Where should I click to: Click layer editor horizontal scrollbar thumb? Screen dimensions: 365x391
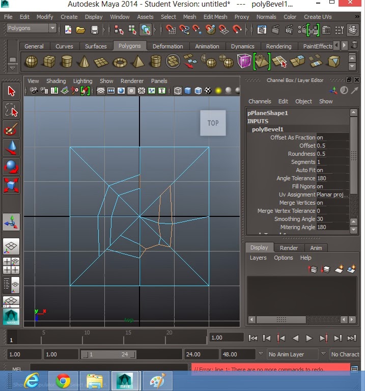click(281, 319)
